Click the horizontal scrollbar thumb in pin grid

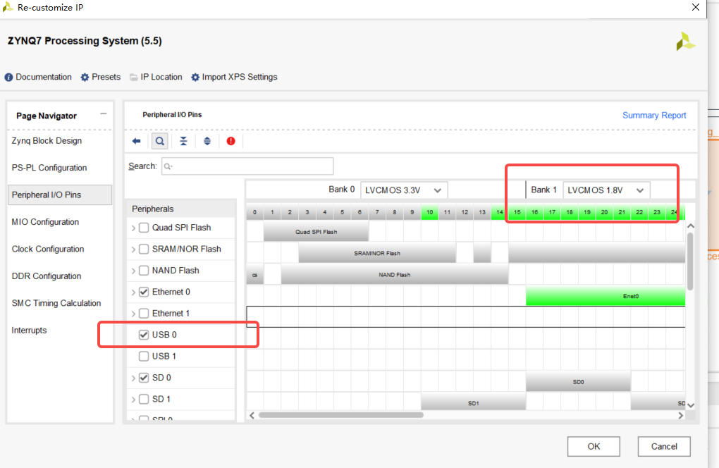point(340,415)
